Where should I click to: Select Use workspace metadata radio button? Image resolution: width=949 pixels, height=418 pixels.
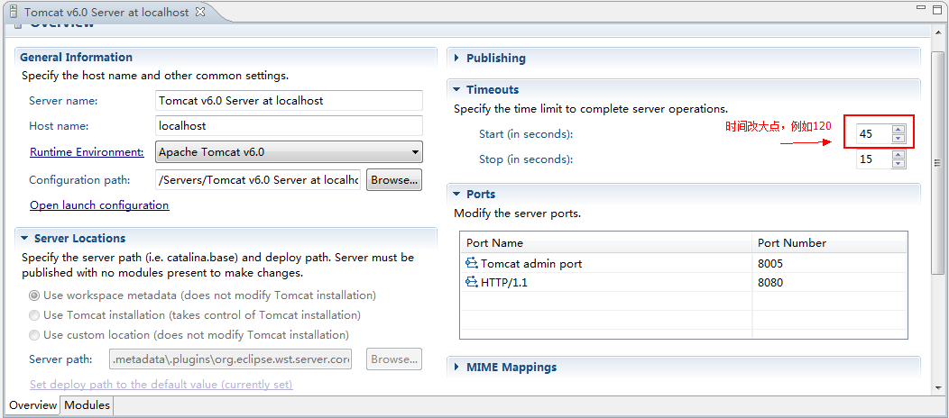pyautogui.click(x=34, y=296)
